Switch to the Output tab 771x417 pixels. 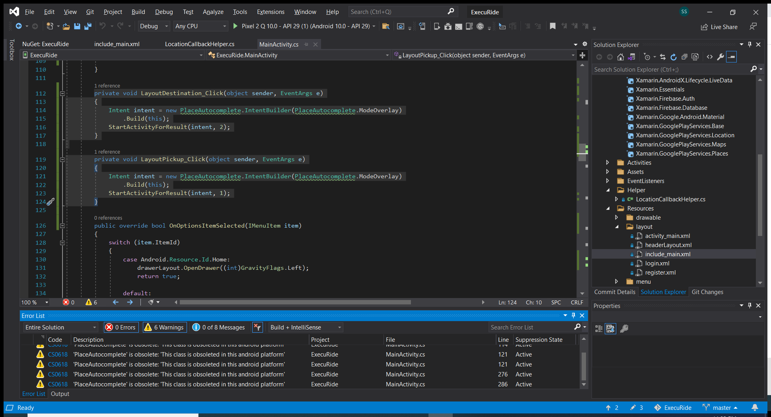[x=60, y=394]
